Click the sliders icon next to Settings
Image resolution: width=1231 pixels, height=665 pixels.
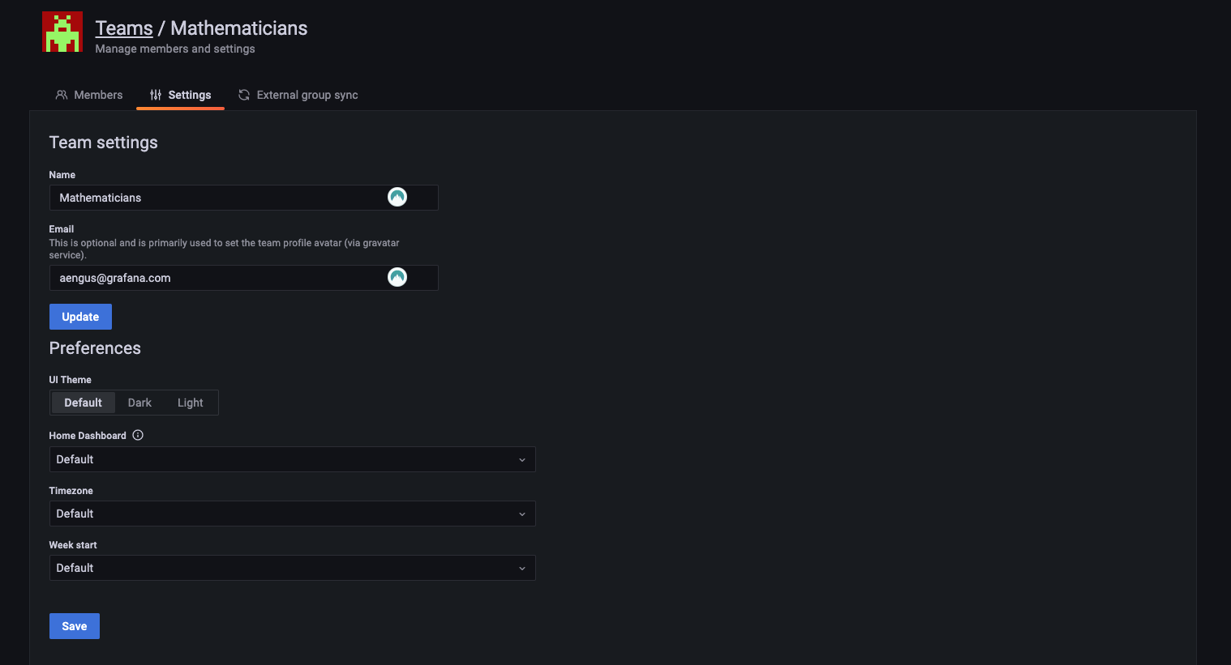coord(154,95)
